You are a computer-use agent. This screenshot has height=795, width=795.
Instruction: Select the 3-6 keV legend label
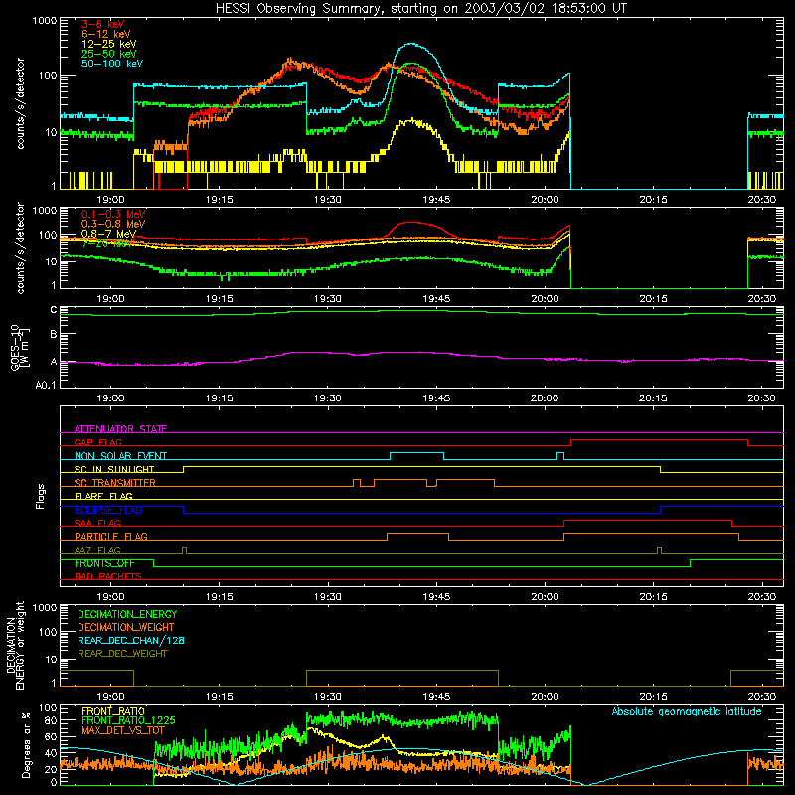click(x=102, y=24)
